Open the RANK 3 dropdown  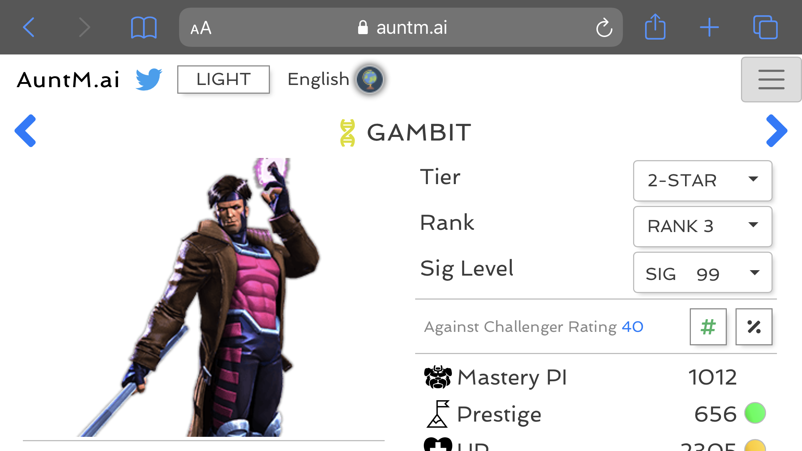tap(702, 226)
